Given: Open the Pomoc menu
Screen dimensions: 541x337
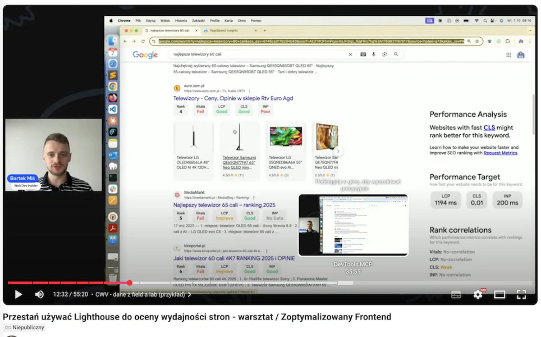Looking at the screenshot, I should click(256, 20).
